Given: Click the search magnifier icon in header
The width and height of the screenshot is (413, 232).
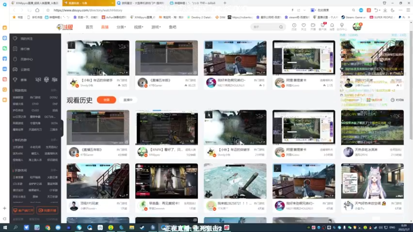Looking at the screenshot, I should pyautogui.click(x=281, y=27).
